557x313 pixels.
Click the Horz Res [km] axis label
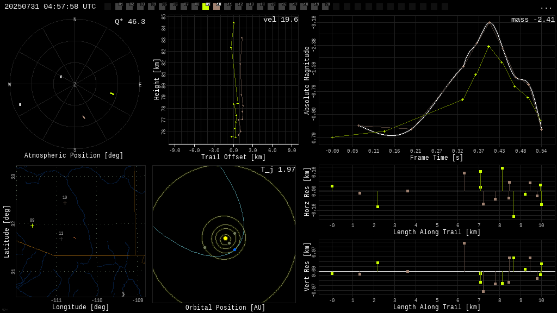coord(307,192)
